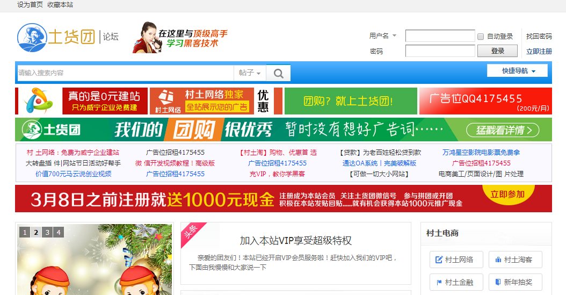
Task: Open the 价值700元马云说创业视频 link
Action: click(x=73, y=174)
